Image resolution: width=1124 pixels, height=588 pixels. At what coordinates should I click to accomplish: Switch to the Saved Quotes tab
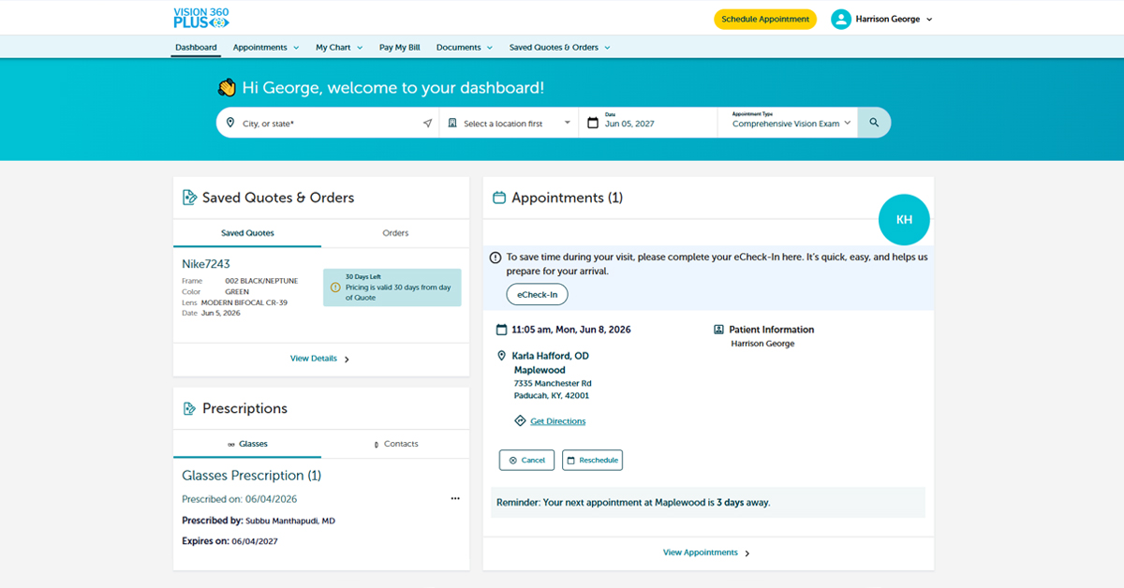pos(247,233)
